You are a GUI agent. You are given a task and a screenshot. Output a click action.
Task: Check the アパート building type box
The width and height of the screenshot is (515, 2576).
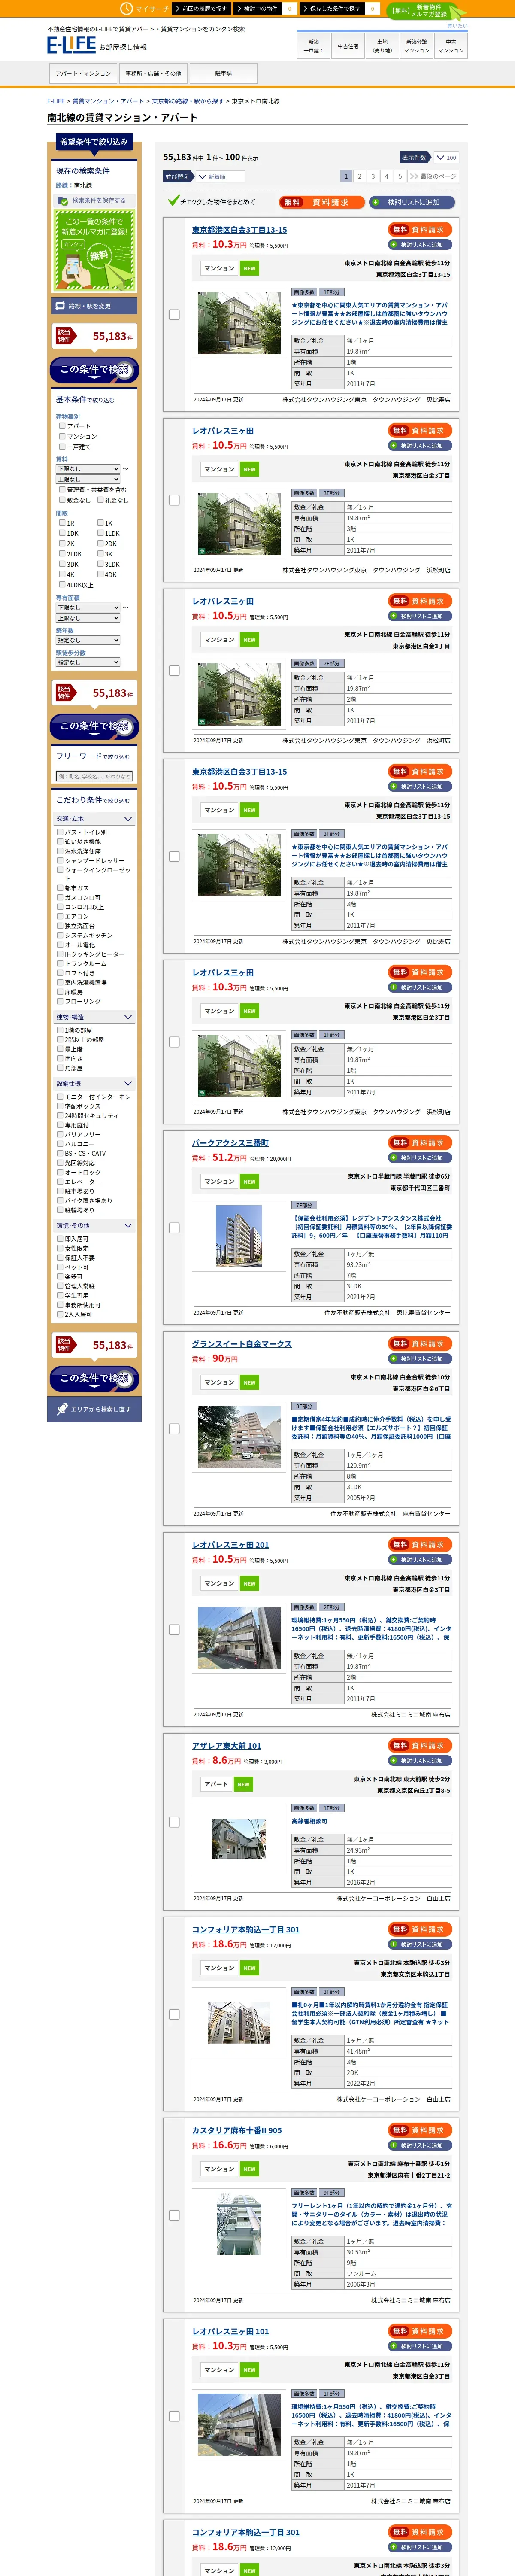62,426
